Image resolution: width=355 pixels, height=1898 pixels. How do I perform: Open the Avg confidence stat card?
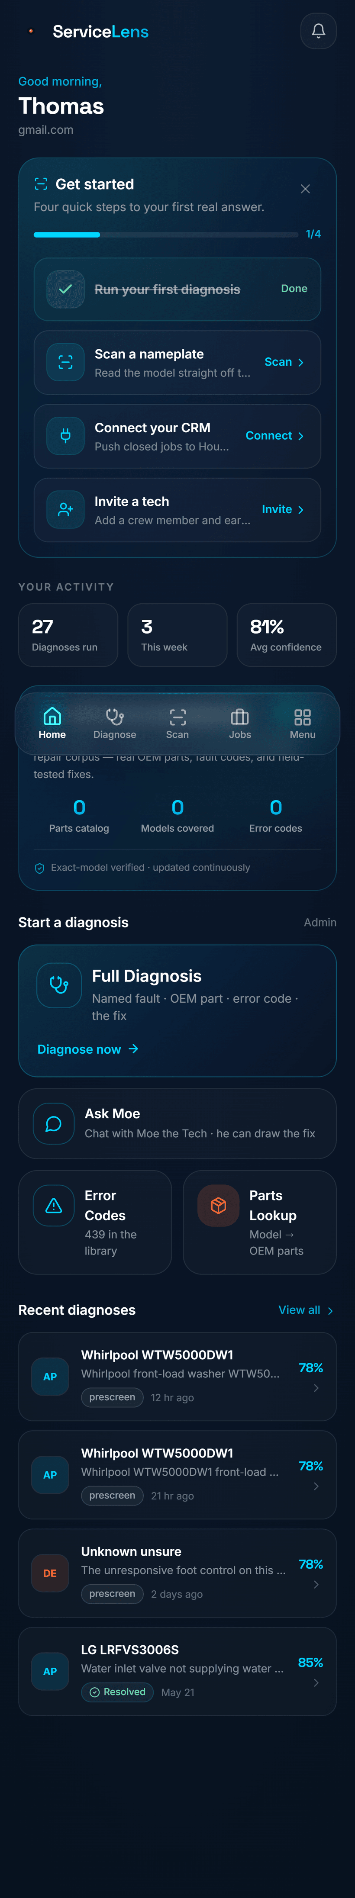tap(287, 635)
